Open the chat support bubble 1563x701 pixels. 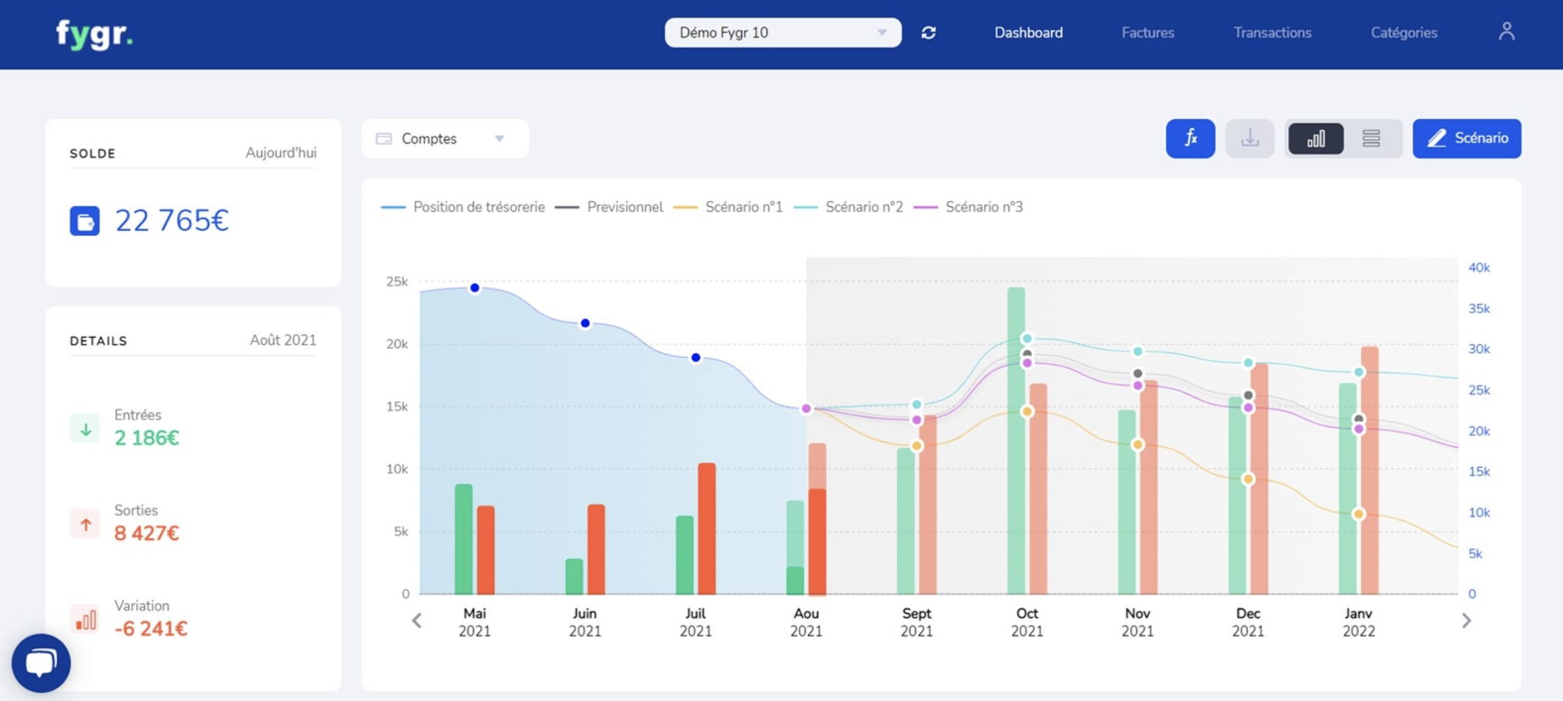(41, 663)
